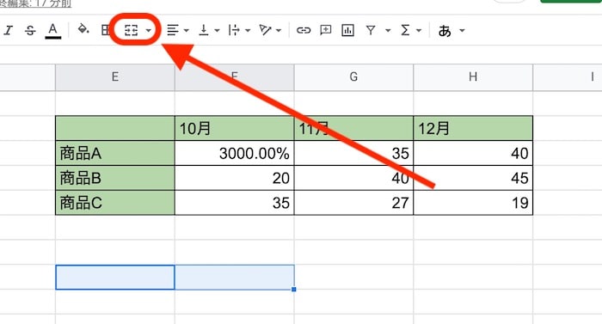Open text rotation tool

coord(265,30)
